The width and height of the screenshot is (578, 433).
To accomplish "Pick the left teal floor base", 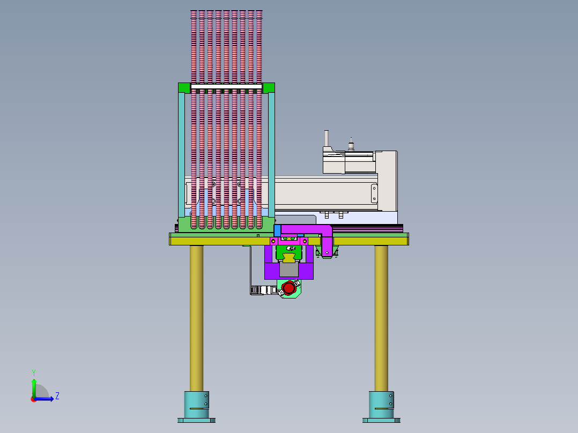I will [x=196, y=407].
